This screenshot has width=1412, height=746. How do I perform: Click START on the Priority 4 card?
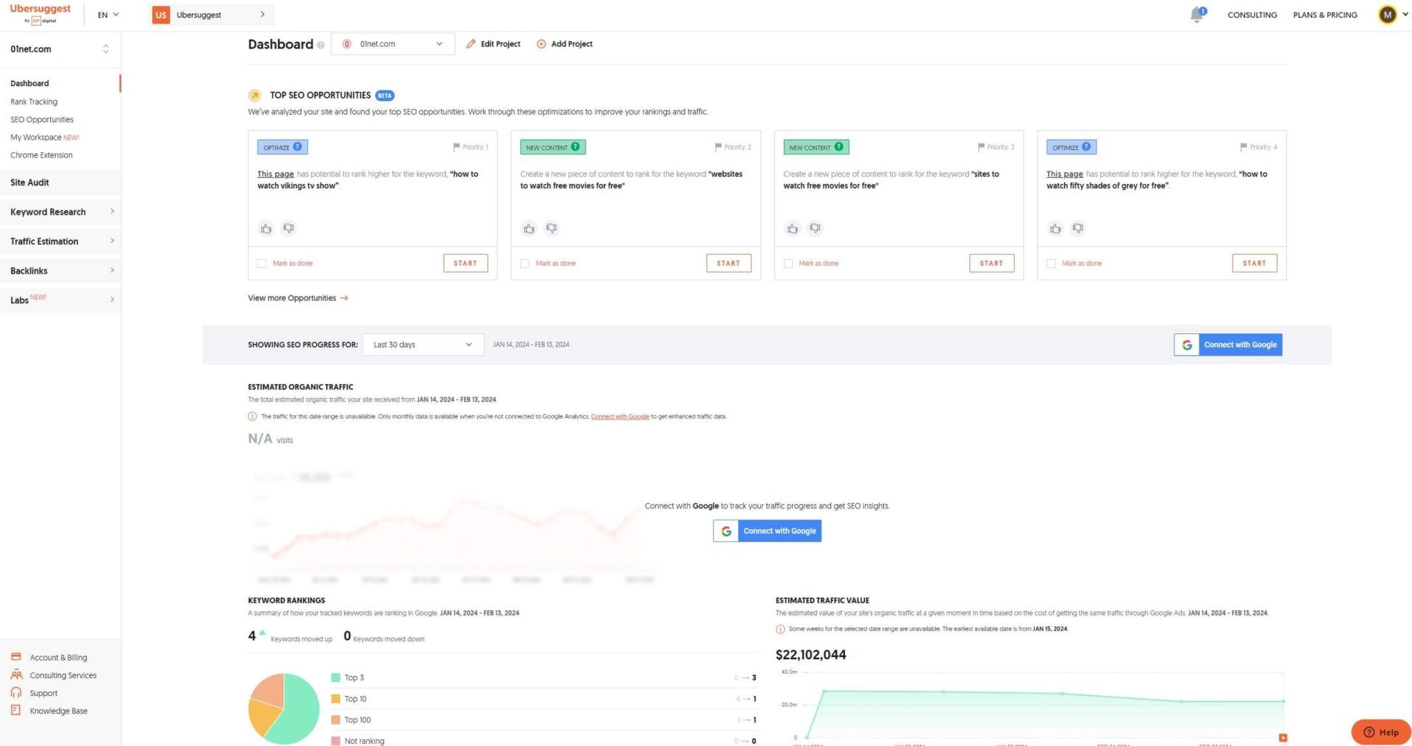click(1255, 263)
